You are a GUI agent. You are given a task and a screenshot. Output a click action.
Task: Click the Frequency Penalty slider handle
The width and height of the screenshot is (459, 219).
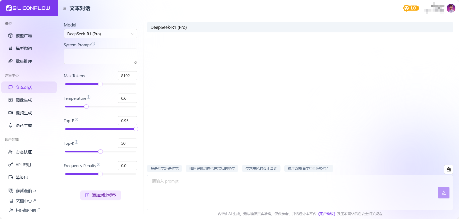[x=100, y=174]
